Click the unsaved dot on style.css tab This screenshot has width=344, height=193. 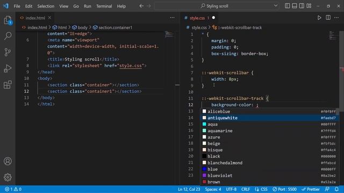(213, 18)
